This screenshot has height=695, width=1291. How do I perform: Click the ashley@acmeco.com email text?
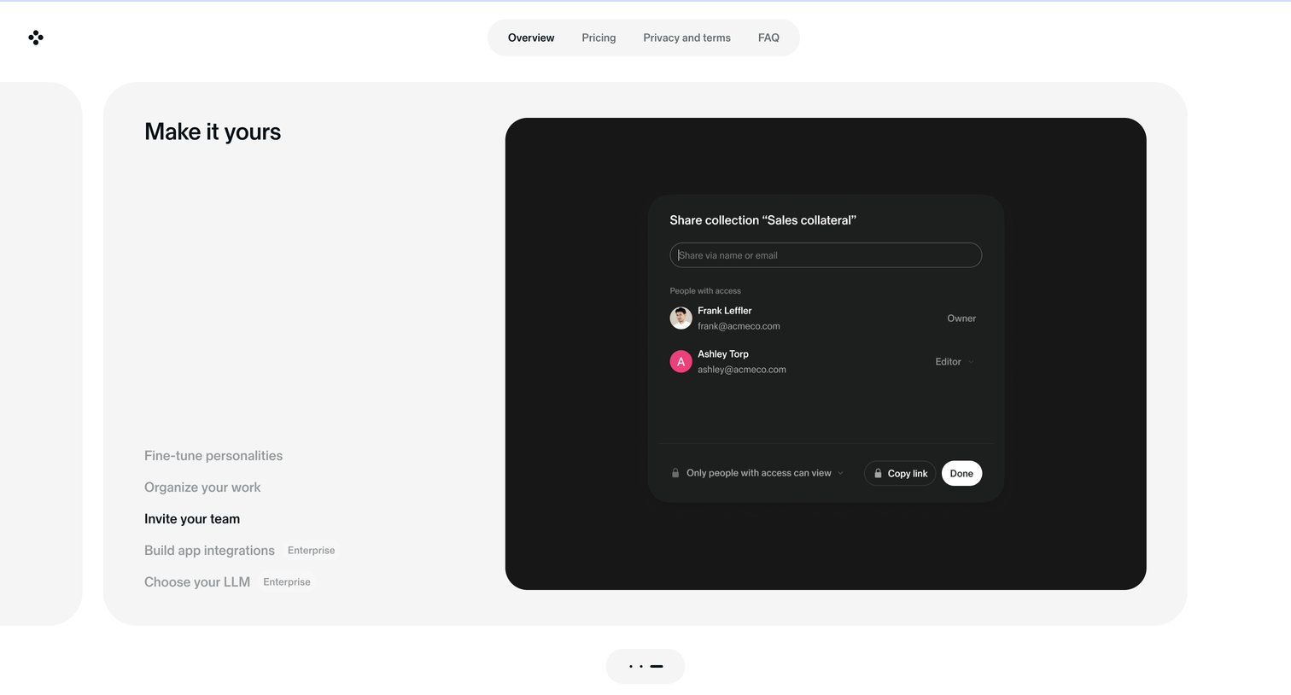point(742,370)
